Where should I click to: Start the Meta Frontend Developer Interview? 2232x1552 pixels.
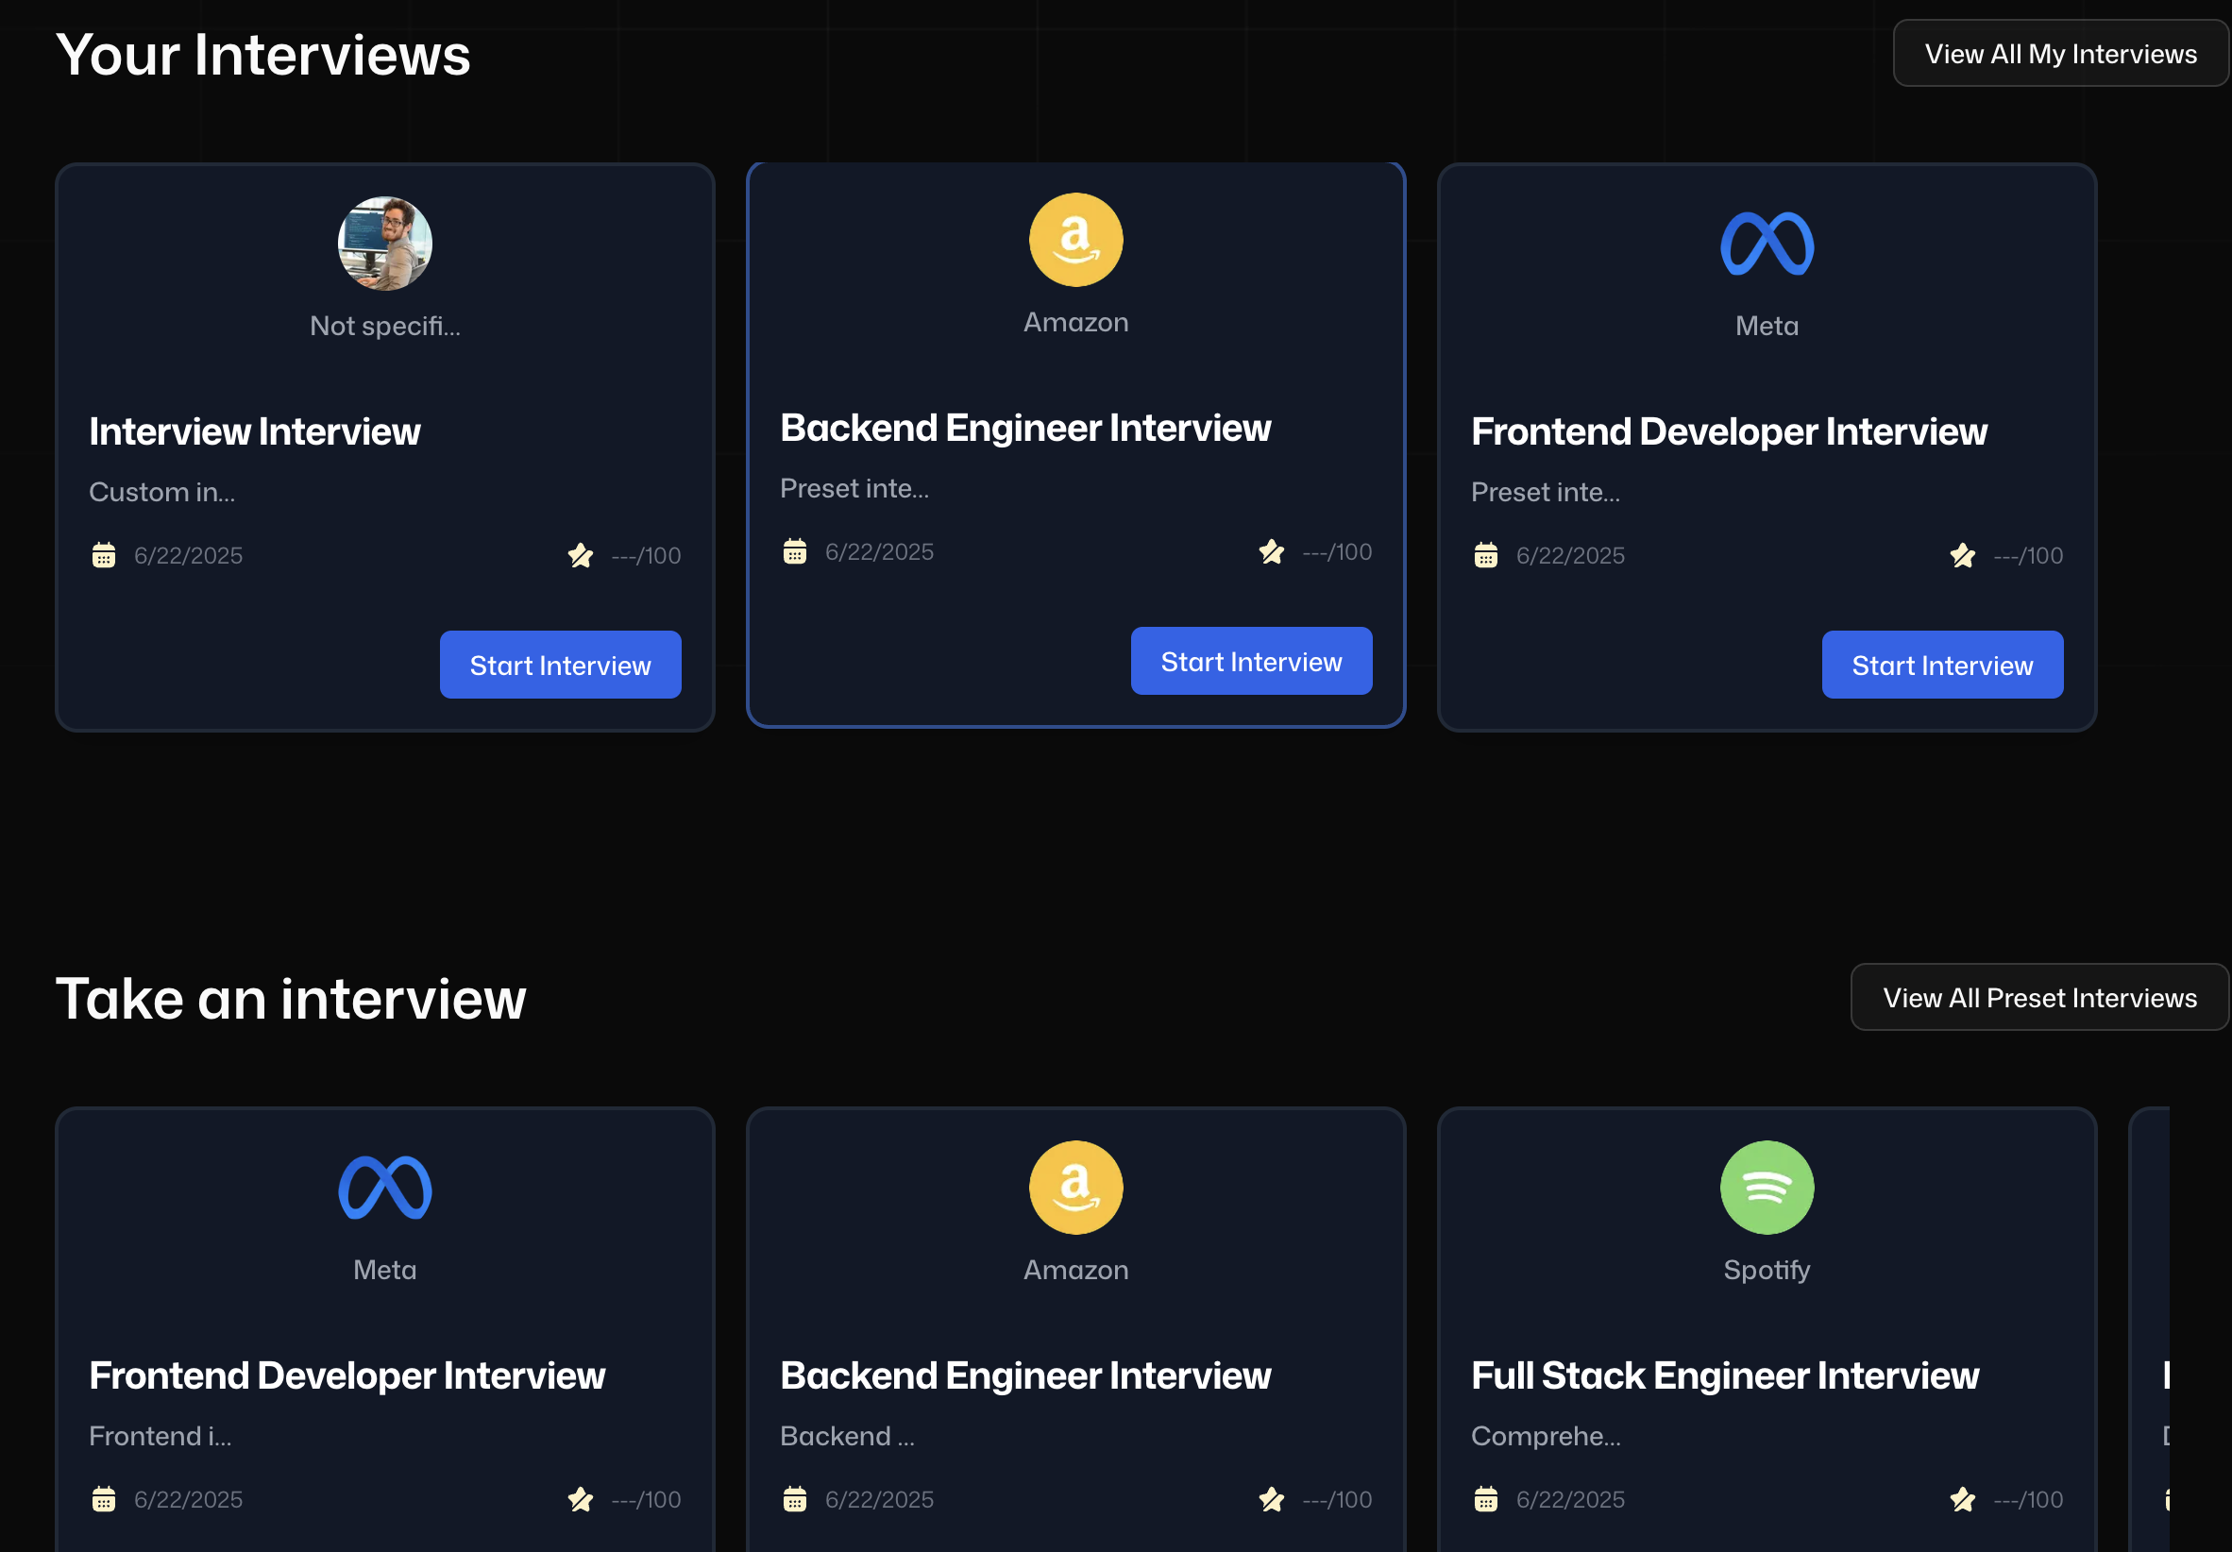click(1941, 665)
